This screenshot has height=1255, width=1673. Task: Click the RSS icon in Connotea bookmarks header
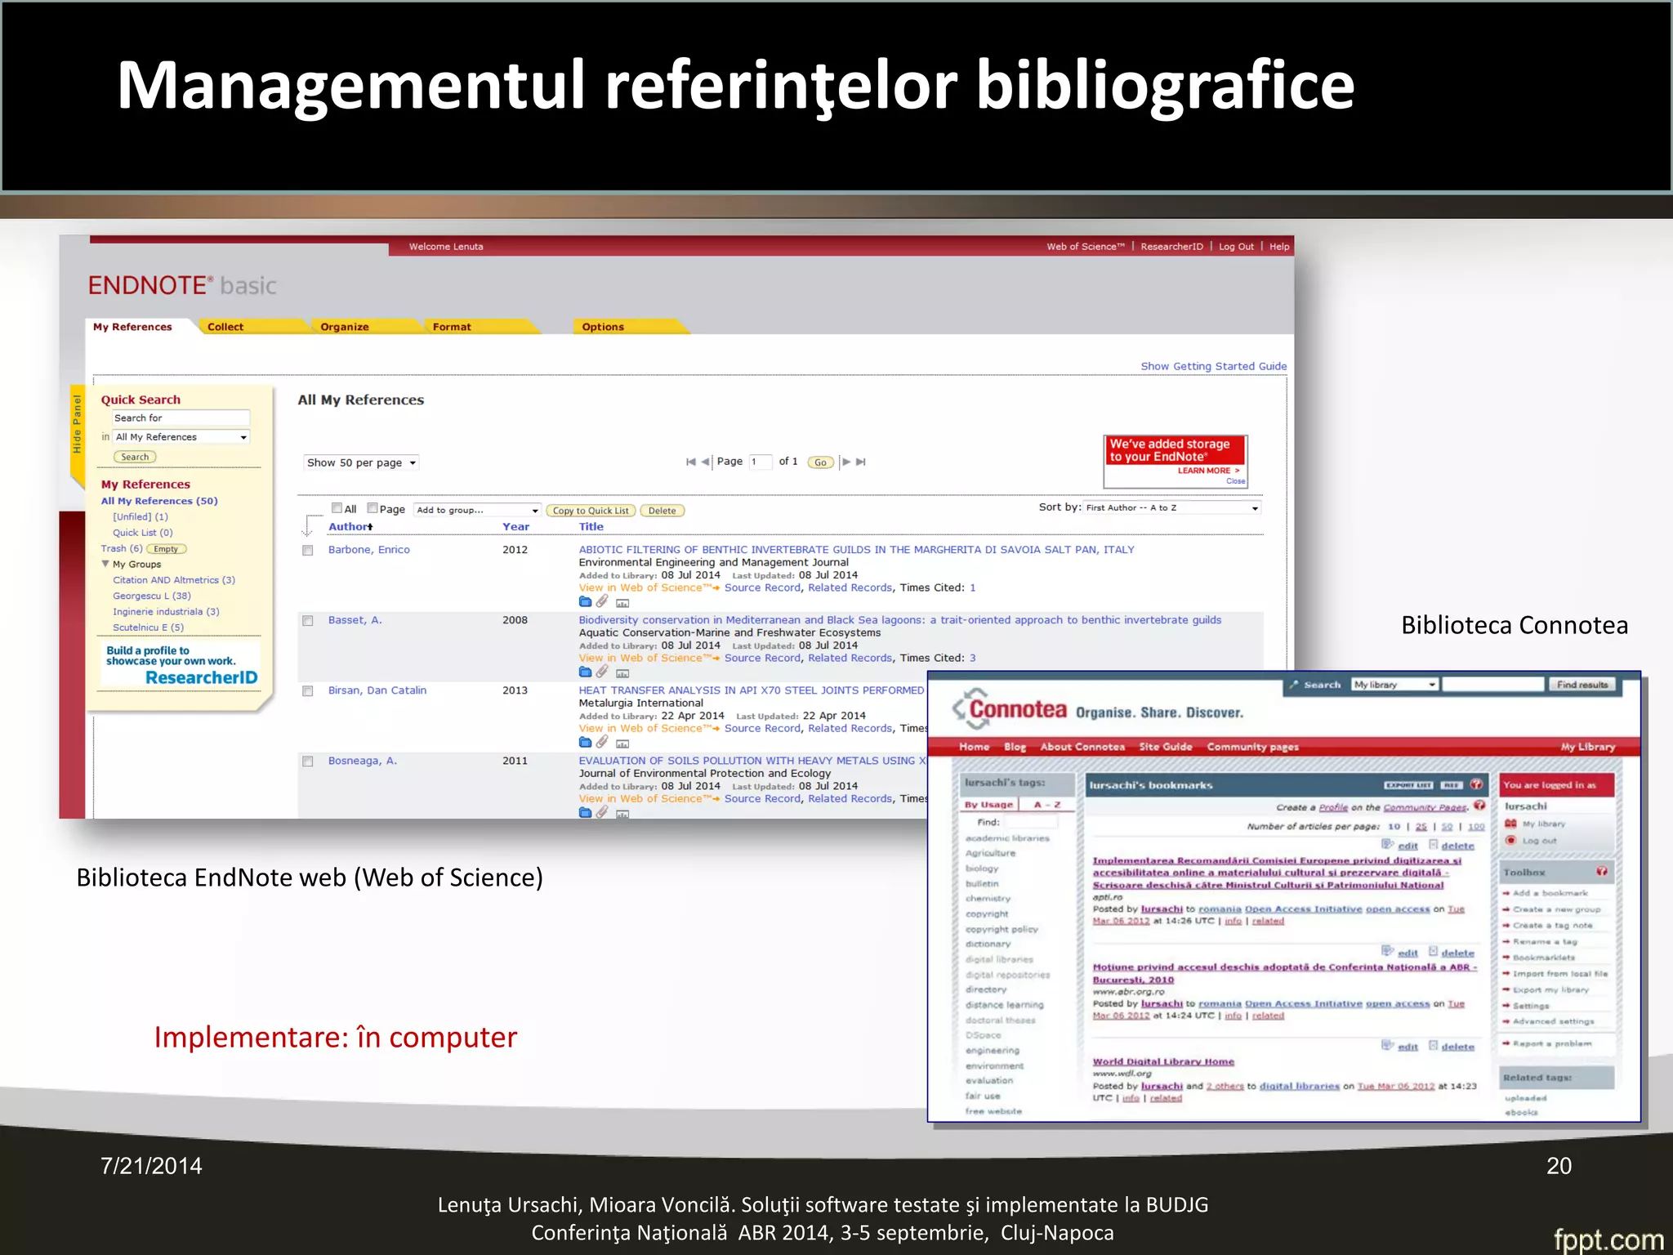coord(1452,785)
